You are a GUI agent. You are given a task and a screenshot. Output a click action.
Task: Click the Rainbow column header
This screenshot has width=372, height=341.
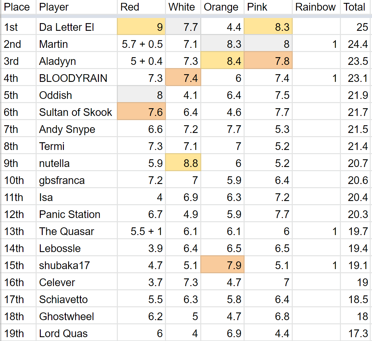pos(316,7)
